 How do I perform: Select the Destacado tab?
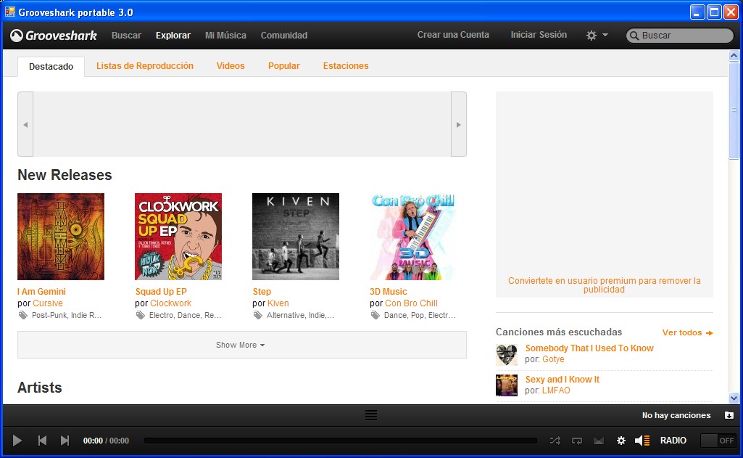coord(51,67)
